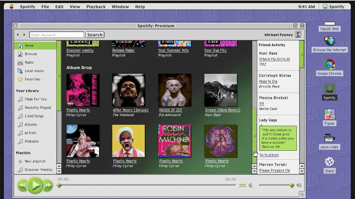The height and width of the screenshot is (199, 355).
Task: Open Michael Feeney profile avatar
Action: click(298, 35)
